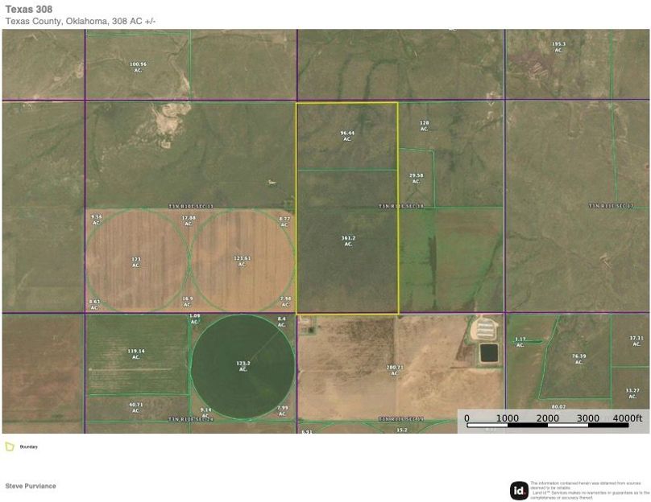
Task: Click the Steve Purviance name
Action: coord(31,486)
